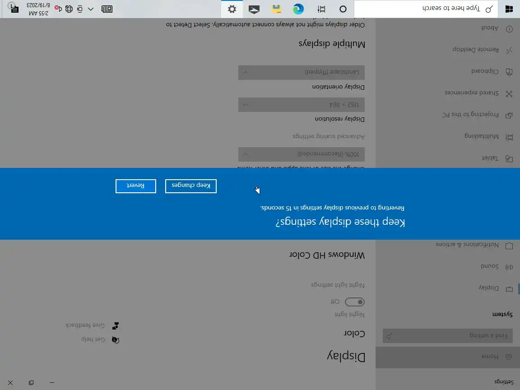Open File Explorer from taskbar
This screenshot has height=390, width=520.
pos(276,9)
